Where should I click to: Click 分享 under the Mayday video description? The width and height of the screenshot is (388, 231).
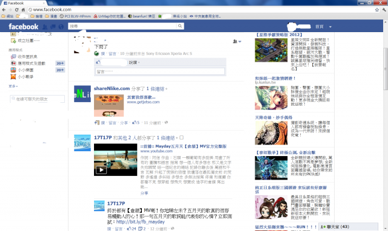tap(144, 194)
